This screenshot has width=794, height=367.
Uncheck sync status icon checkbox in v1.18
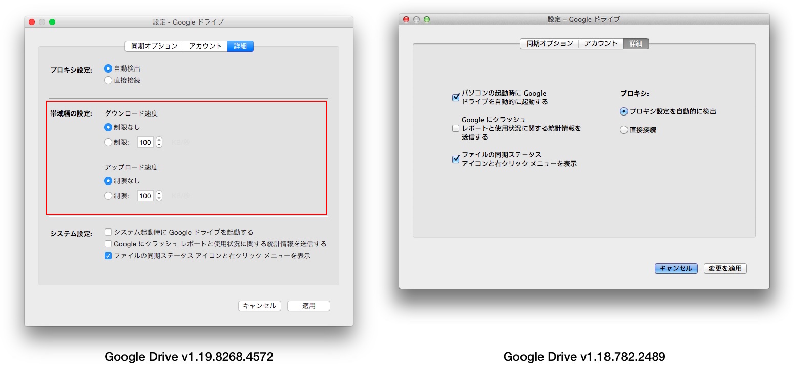456,159
